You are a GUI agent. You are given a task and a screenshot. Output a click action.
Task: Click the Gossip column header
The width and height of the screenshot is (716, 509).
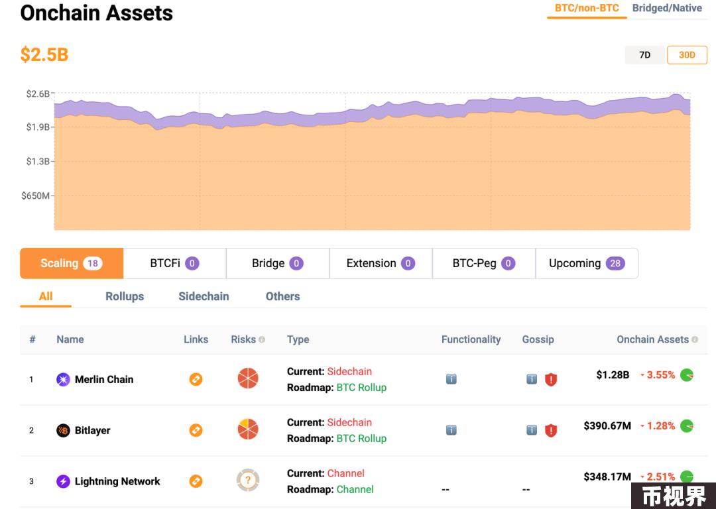[538, 339]
